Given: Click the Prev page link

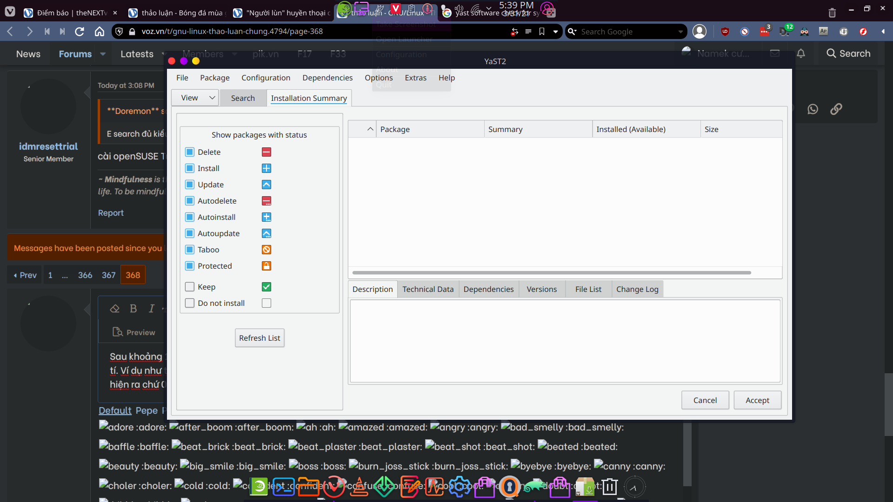Looking at the screenshot, I should click(25, 275).
